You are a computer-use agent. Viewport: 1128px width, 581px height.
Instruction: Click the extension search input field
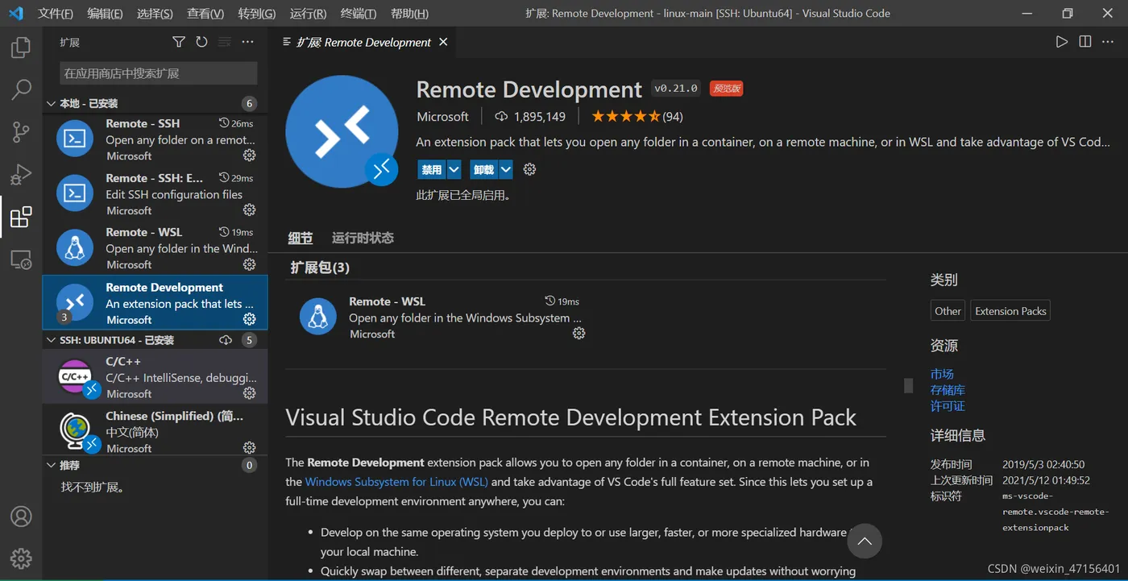click(x=159, y=73)
